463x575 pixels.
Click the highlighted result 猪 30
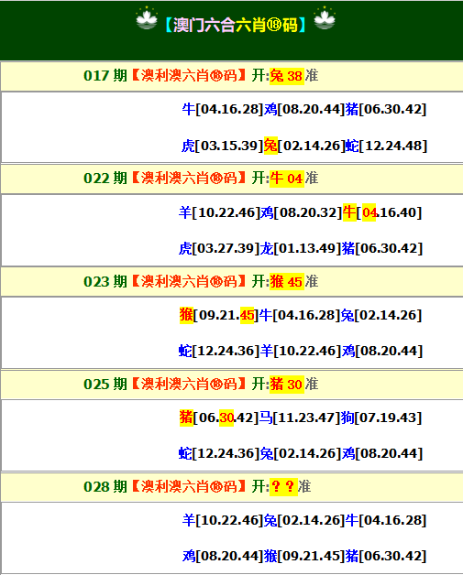point(286,385)
